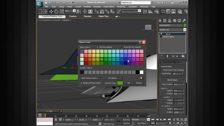Toggle the Percent Snap icon
Screen dimensions: 224x126
107,12
